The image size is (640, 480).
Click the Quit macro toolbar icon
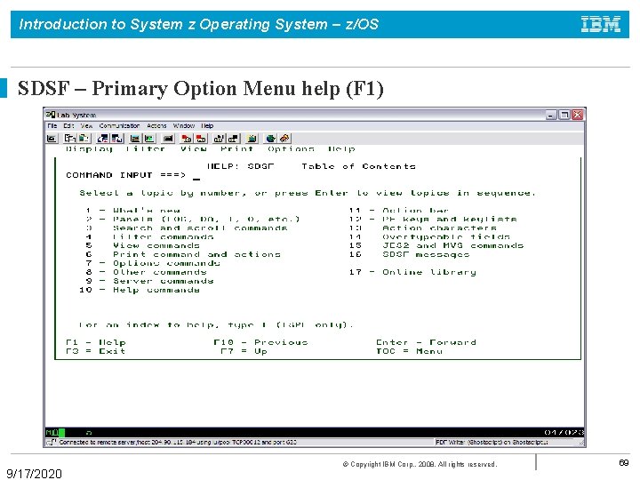coord(234,139)
